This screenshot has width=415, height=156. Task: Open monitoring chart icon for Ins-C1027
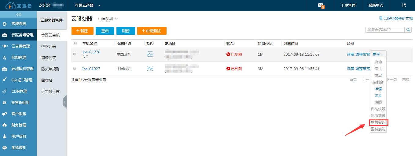(150, 69)
